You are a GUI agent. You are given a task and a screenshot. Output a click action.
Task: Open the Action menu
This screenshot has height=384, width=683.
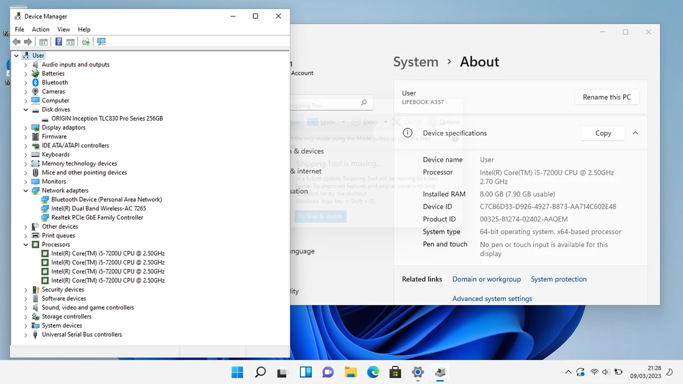point(40,30)
